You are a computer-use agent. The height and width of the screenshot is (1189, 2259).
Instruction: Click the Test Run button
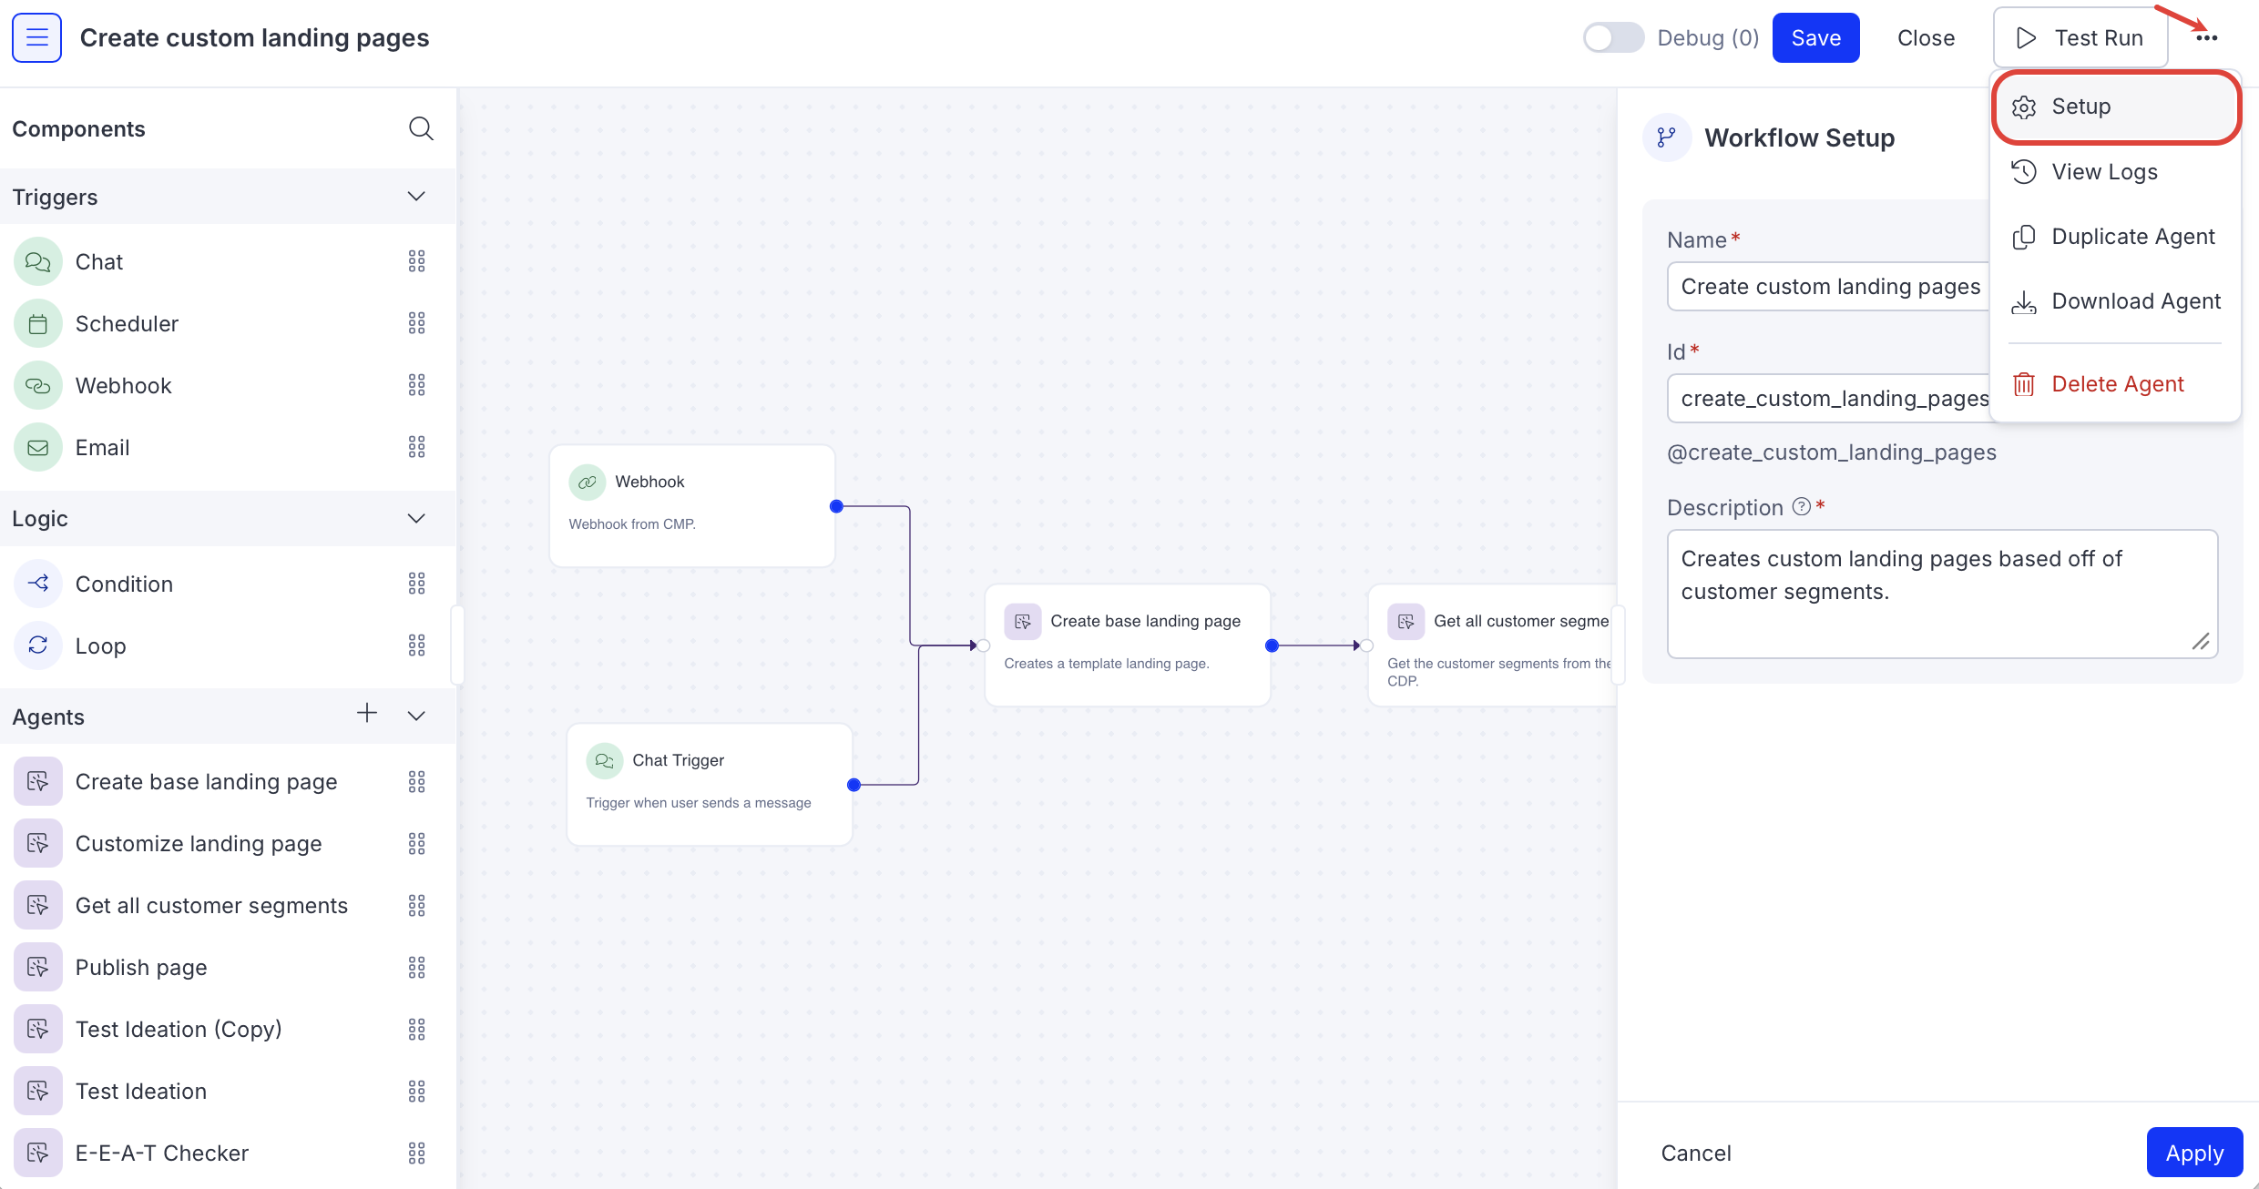click(x=2080, y=37)
